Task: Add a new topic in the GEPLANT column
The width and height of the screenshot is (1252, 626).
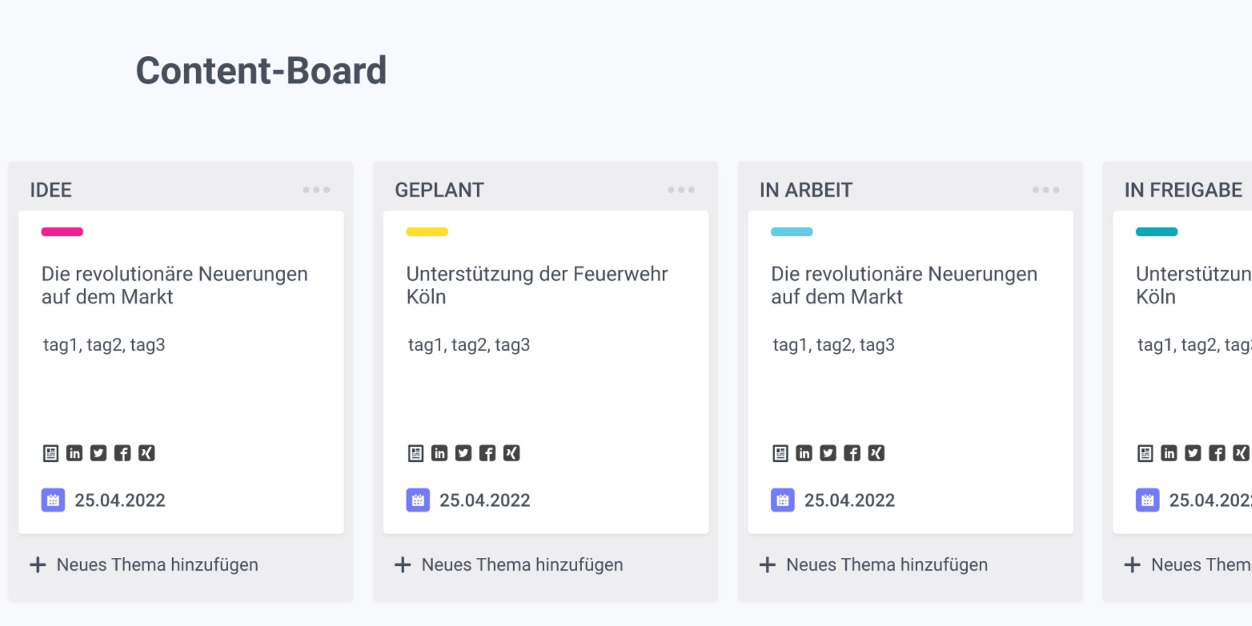Action: [509, 564]
